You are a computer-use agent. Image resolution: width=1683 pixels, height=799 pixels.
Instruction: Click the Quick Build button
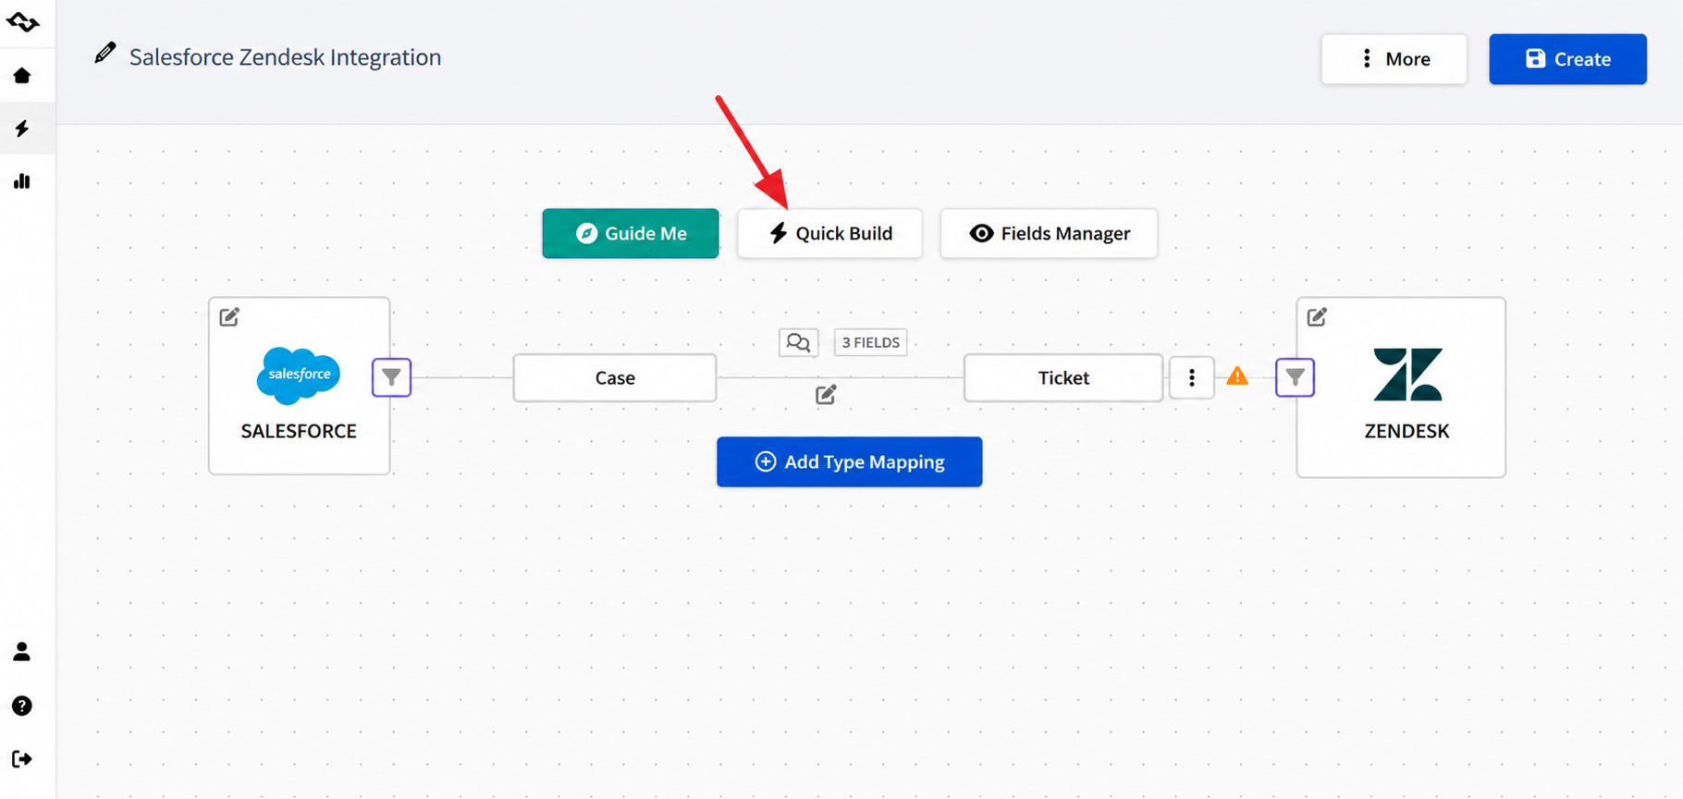pyautogui.click(x=829, y=233)
